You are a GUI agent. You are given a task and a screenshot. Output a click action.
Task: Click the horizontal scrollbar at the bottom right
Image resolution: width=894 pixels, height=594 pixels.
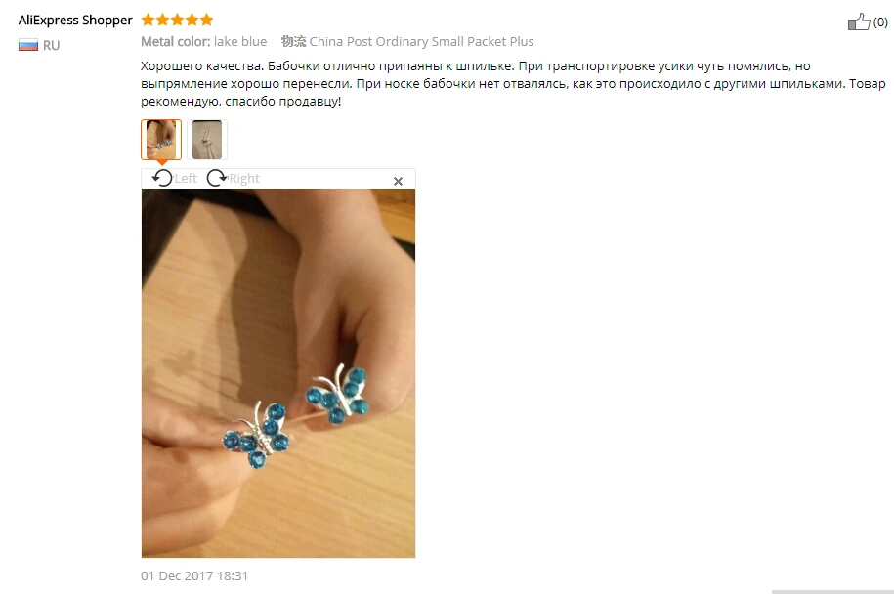[832, 592]
